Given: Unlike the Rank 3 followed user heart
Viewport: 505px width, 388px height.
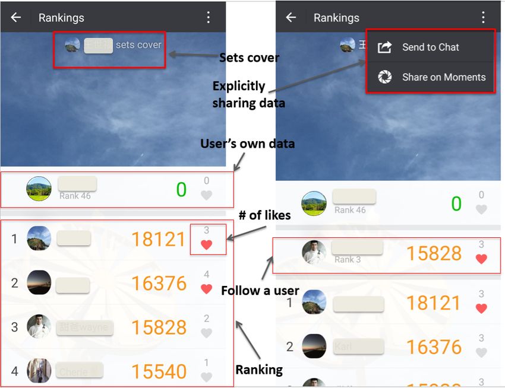Looking at the screenshot, I should pos(481,259).
